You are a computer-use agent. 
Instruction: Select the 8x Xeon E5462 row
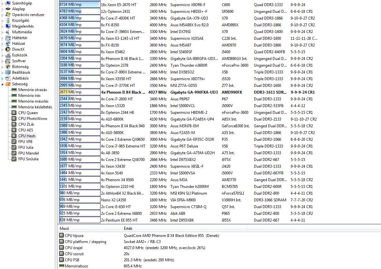[188, 52]
